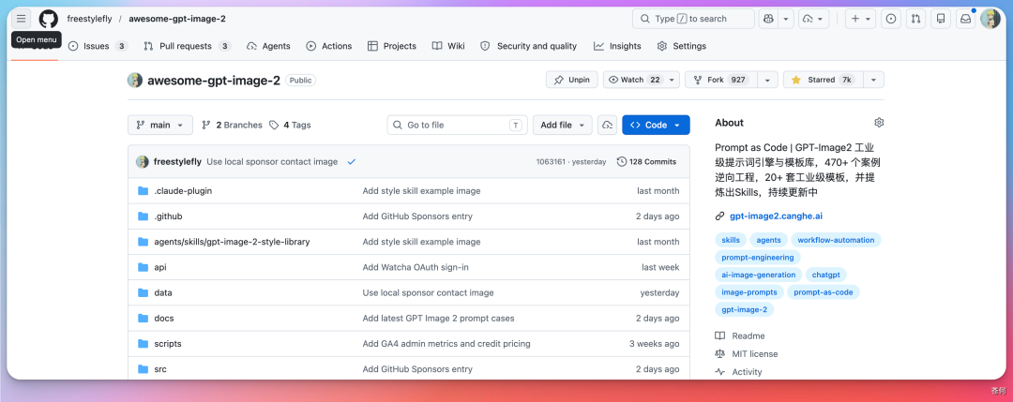Viewport: 1013px width, 402px height.
Task: Open issues icon in top header
Action: (891, 19)
